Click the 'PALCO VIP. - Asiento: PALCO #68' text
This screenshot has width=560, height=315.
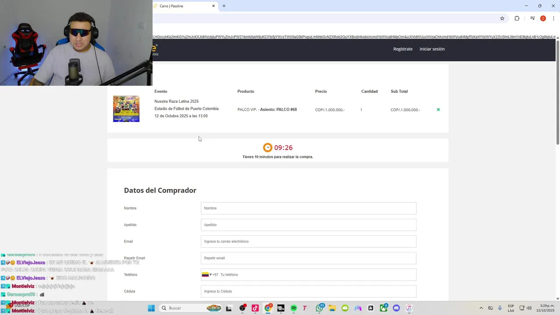(x=267, y=109)
